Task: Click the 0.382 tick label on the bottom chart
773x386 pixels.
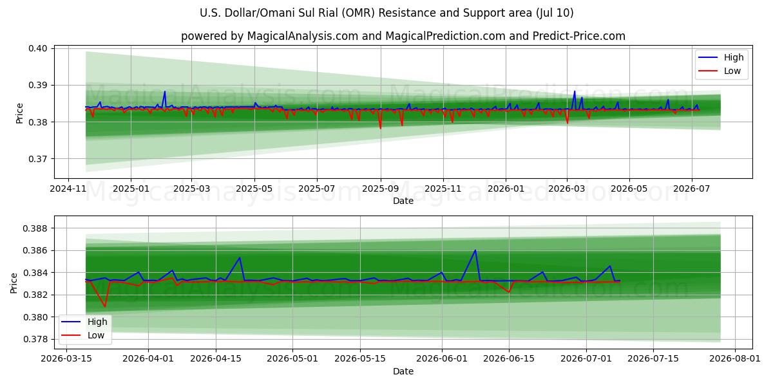Action: coord(36,295)
